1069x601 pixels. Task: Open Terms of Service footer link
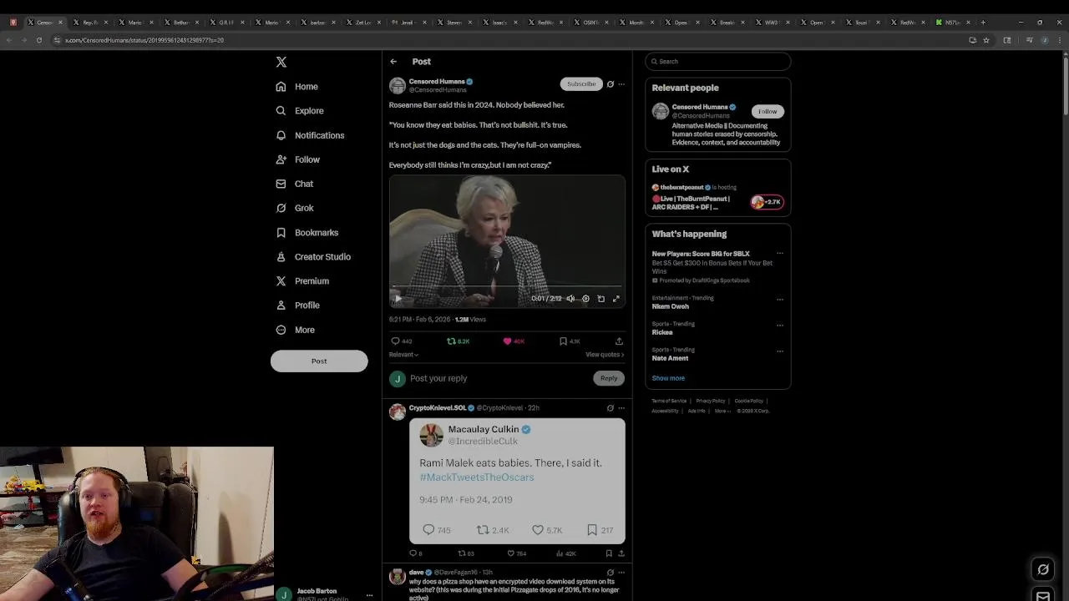[669, 401]
